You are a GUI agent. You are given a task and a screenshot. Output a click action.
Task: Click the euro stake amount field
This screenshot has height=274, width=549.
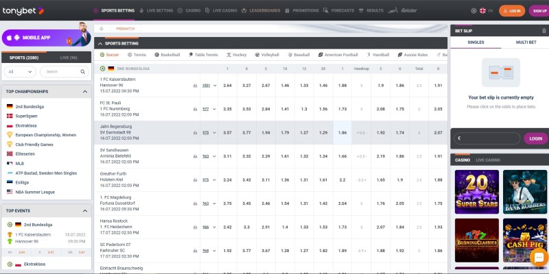tap(487, 138)
